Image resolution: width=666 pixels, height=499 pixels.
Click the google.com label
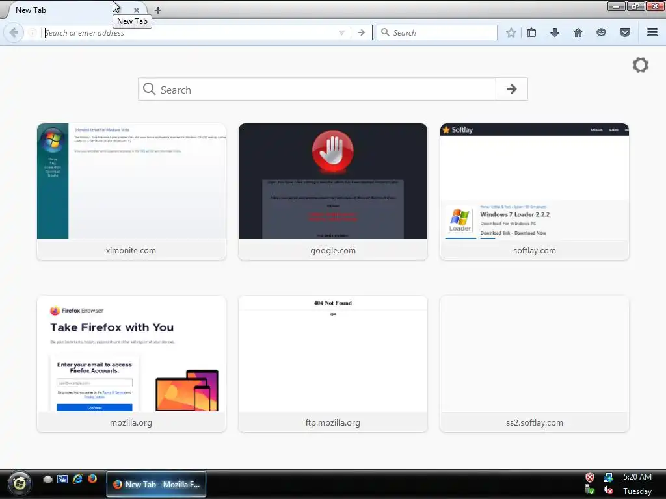(333, 250)
